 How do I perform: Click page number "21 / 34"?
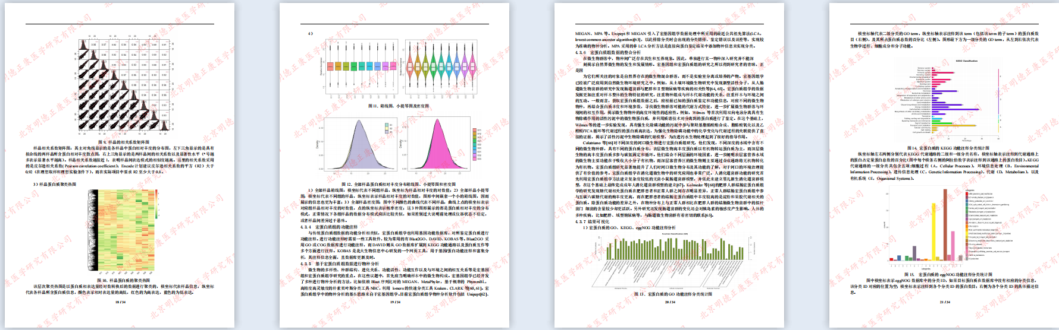(x=945, y=302)
